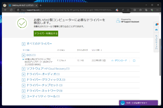Close the OMEN by HP 45L tab
The image size is (163, 108).
[36, 5]
